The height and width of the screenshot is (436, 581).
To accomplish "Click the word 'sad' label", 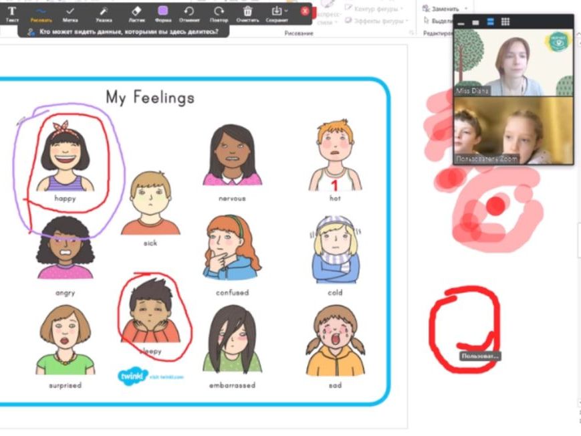I will click(335, 386).
